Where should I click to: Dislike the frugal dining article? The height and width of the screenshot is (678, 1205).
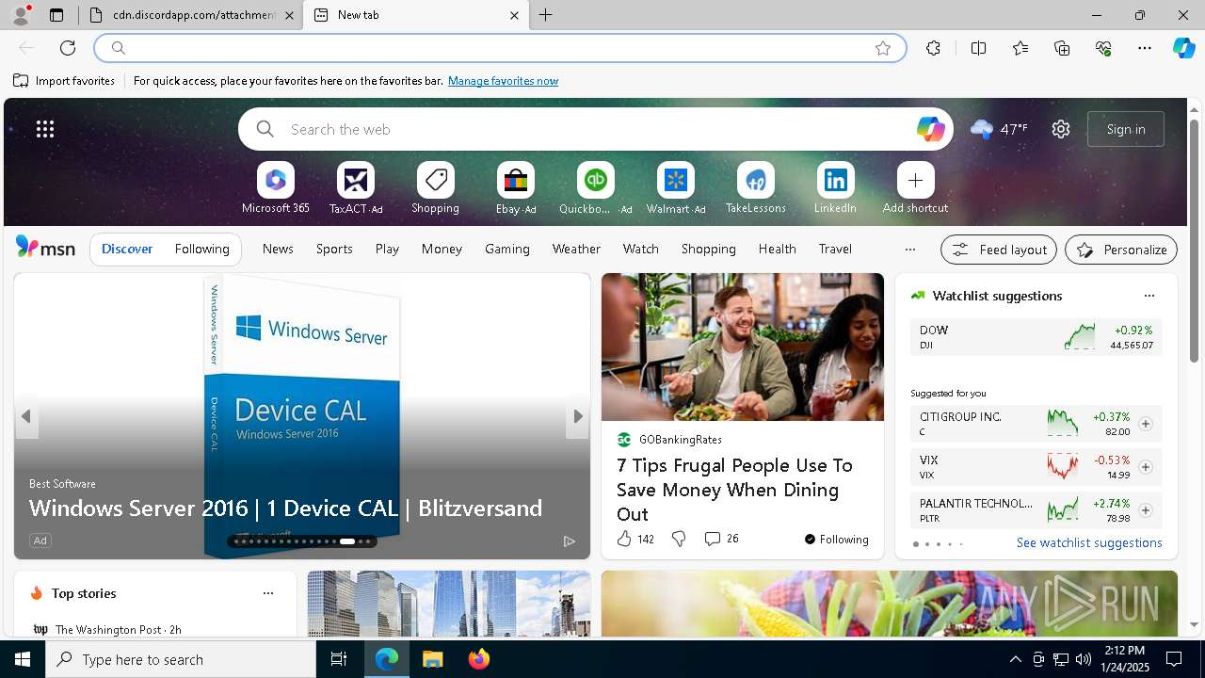click(679, 539)
